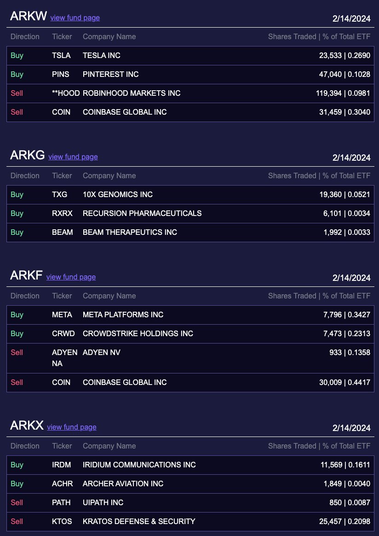Click the 7,796 | 0.3427 value
Image resolution: width=379 pixels, height=536 pixels.
(x=346, y=315)
